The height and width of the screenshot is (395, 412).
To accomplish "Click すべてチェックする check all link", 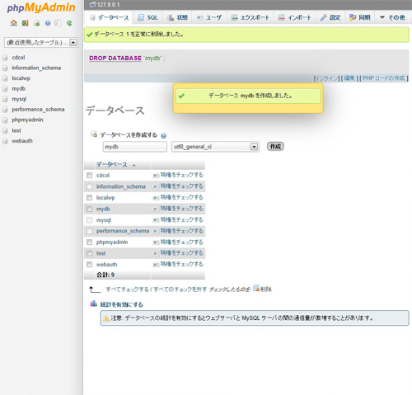I will [x=127, y=289].
